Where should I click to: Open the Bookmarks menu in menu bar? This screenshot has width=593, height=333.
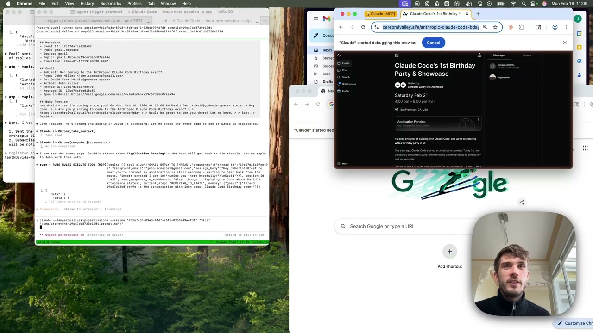pos(111,4)
